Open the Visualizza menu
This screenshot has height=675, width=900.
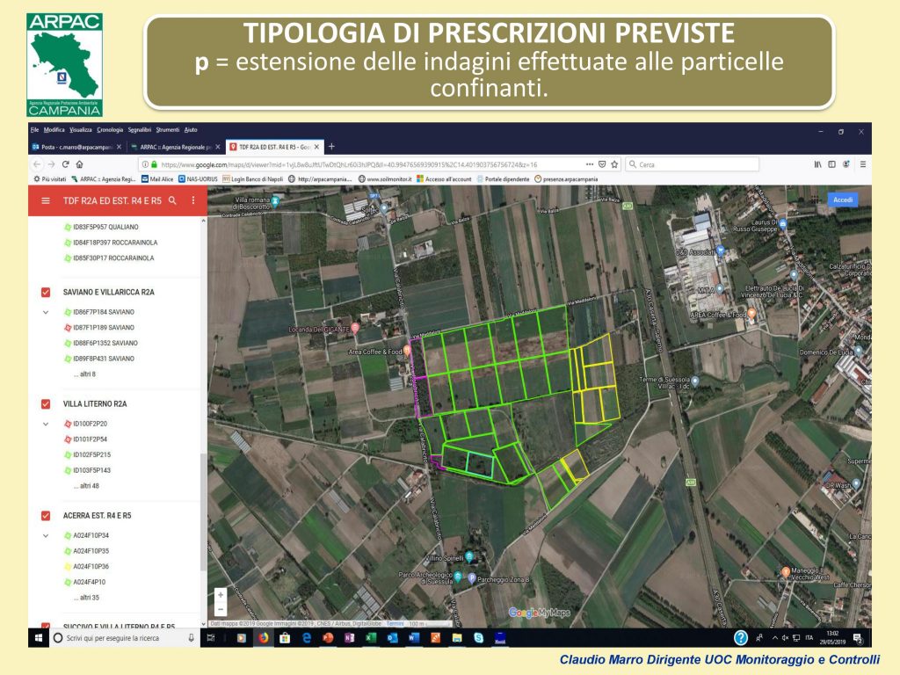(80, 130)
